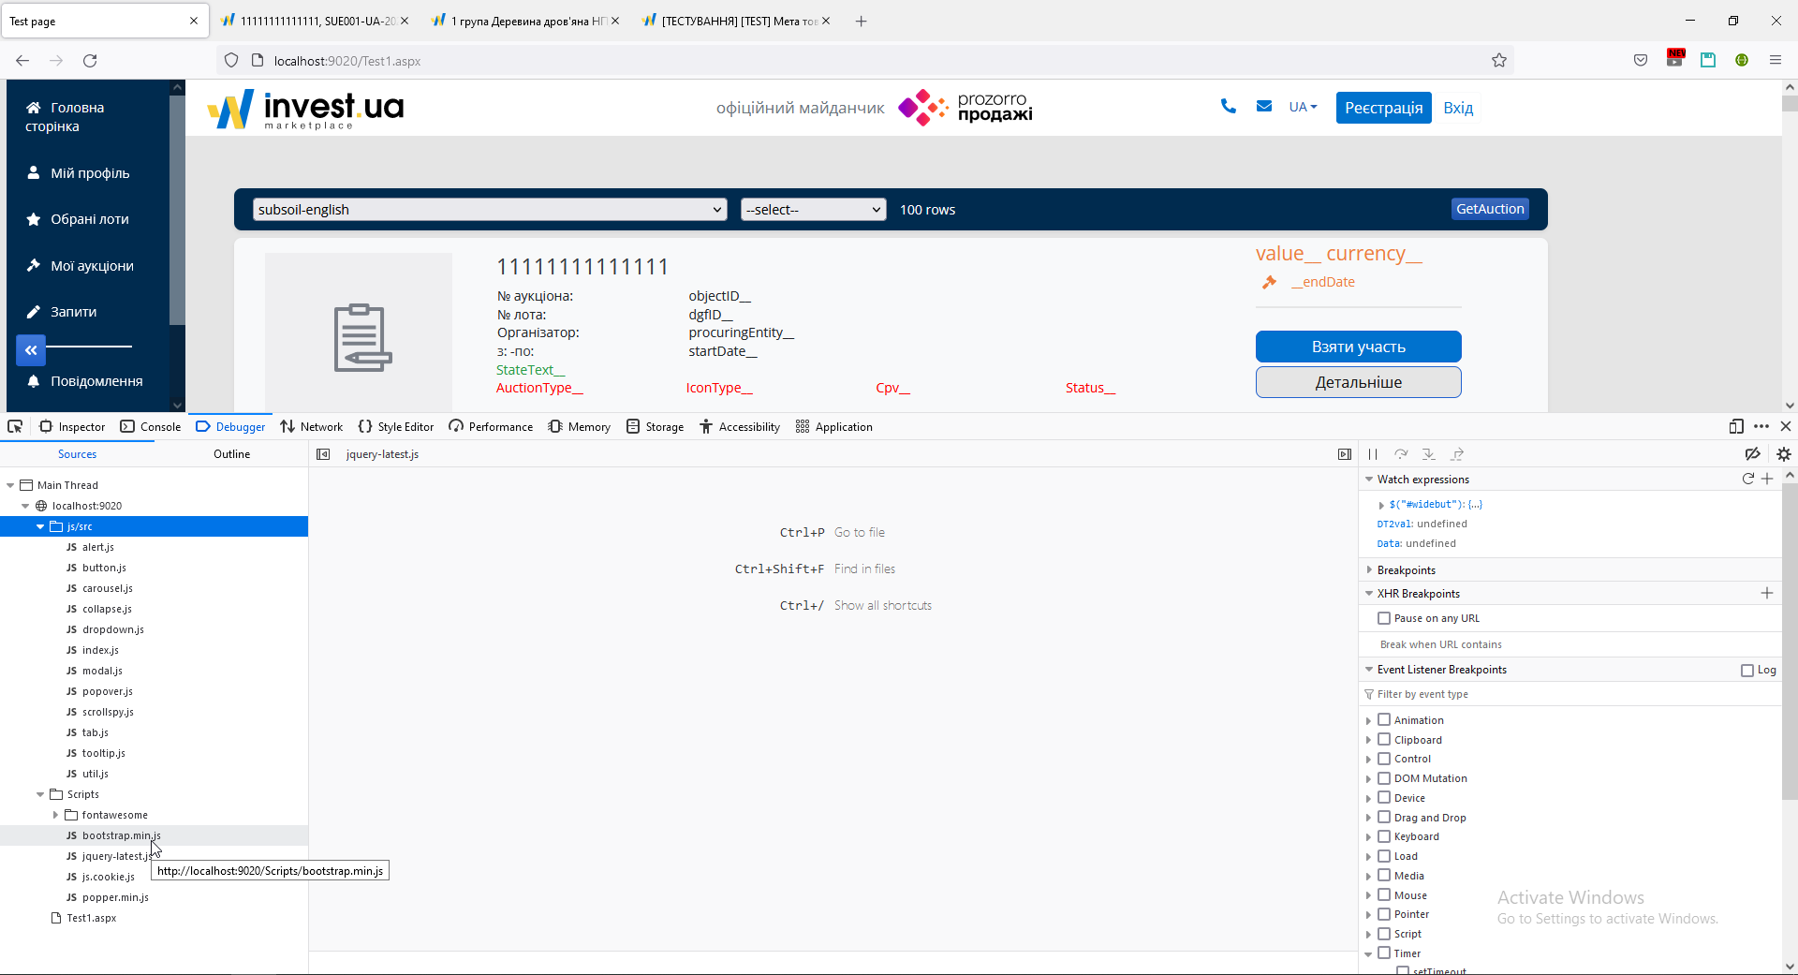Check the Mouse event breakpoint box
Screen dimensions: 1798x975
(x=1384, y=894)
